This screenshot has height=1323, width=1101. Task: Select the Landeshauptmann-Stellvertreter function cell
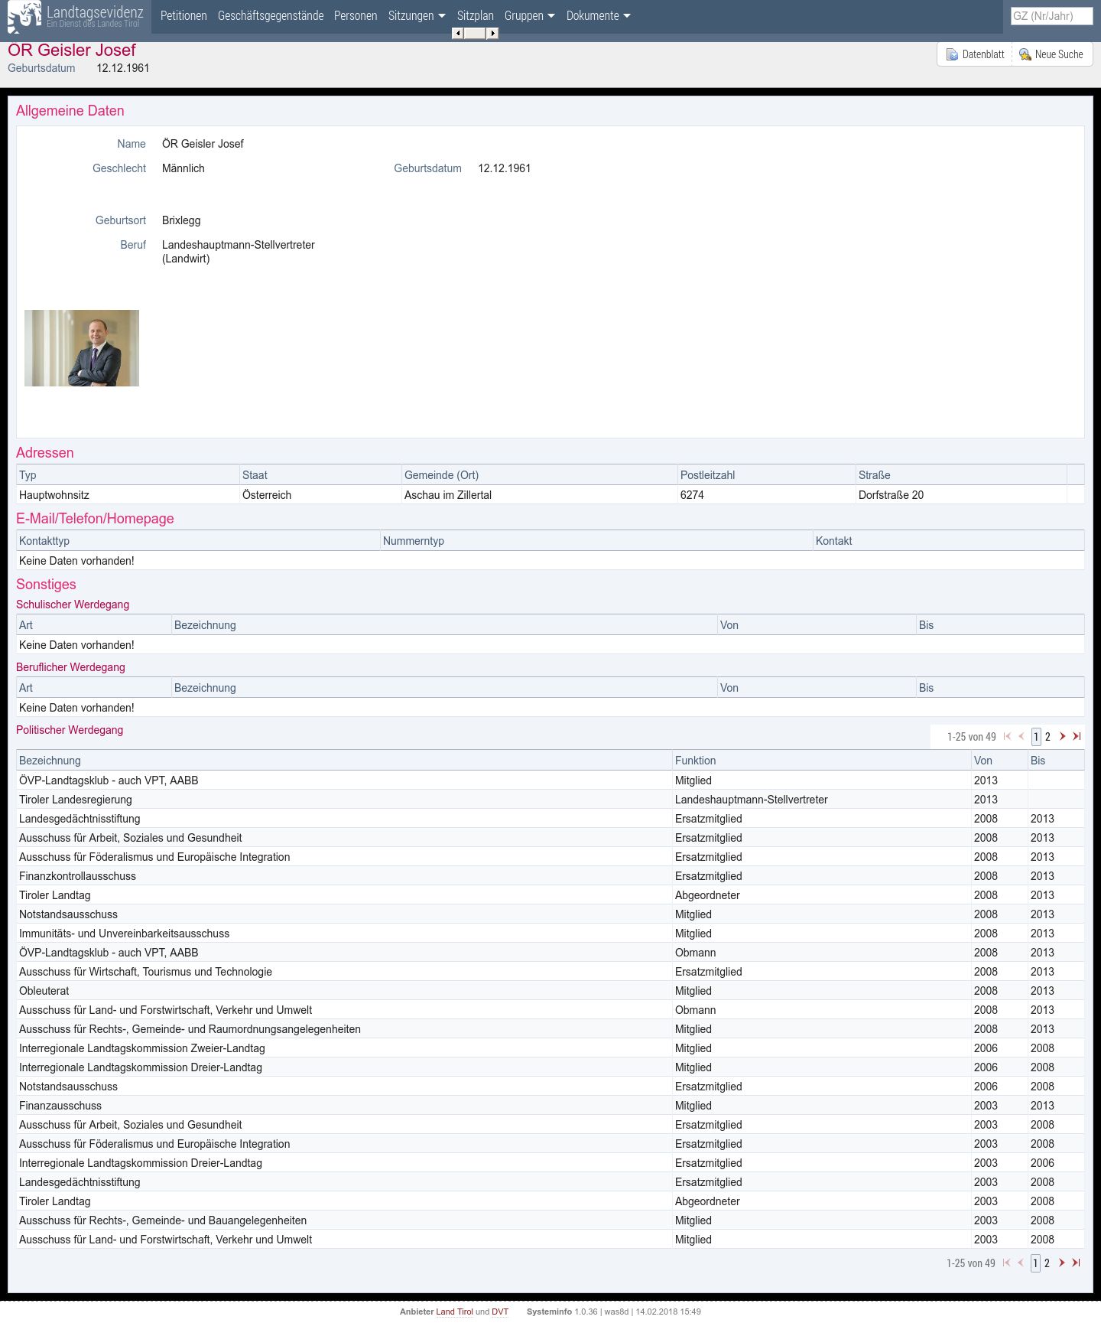point(821,800)
